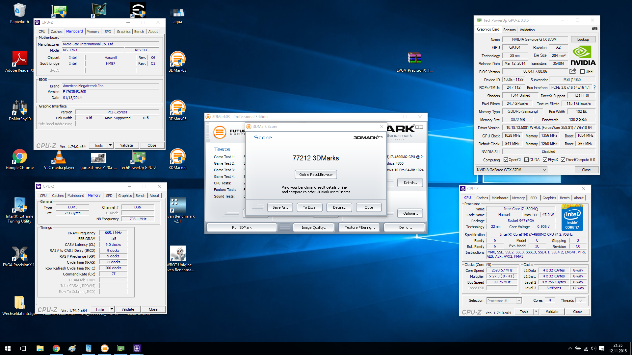
Task: Open Image Quality settings button
Action: click(x=314, y=227)
